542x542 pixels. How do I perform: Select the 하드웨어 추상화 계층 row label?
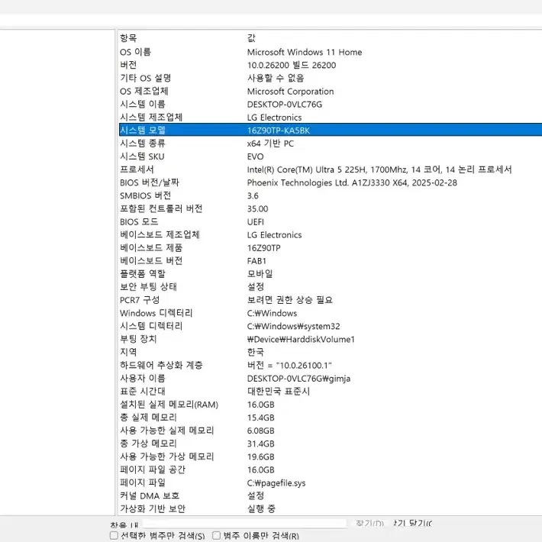coord(161,366)
